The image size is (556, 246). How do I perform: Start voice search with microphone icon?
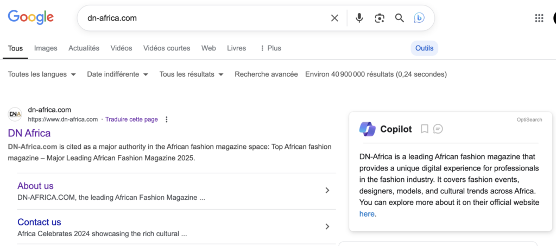point(359,18)
